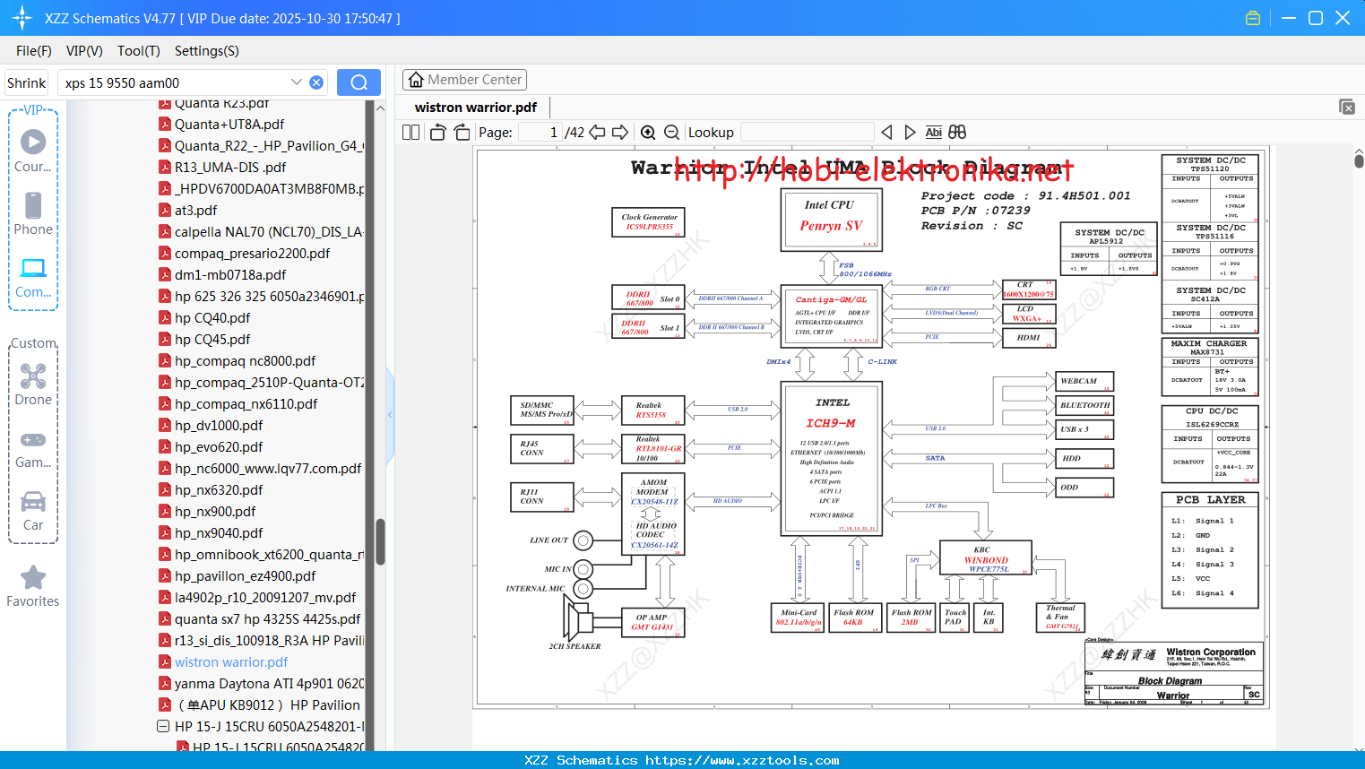Click the 42-page total count label
1365x769 pixels.
575,133
